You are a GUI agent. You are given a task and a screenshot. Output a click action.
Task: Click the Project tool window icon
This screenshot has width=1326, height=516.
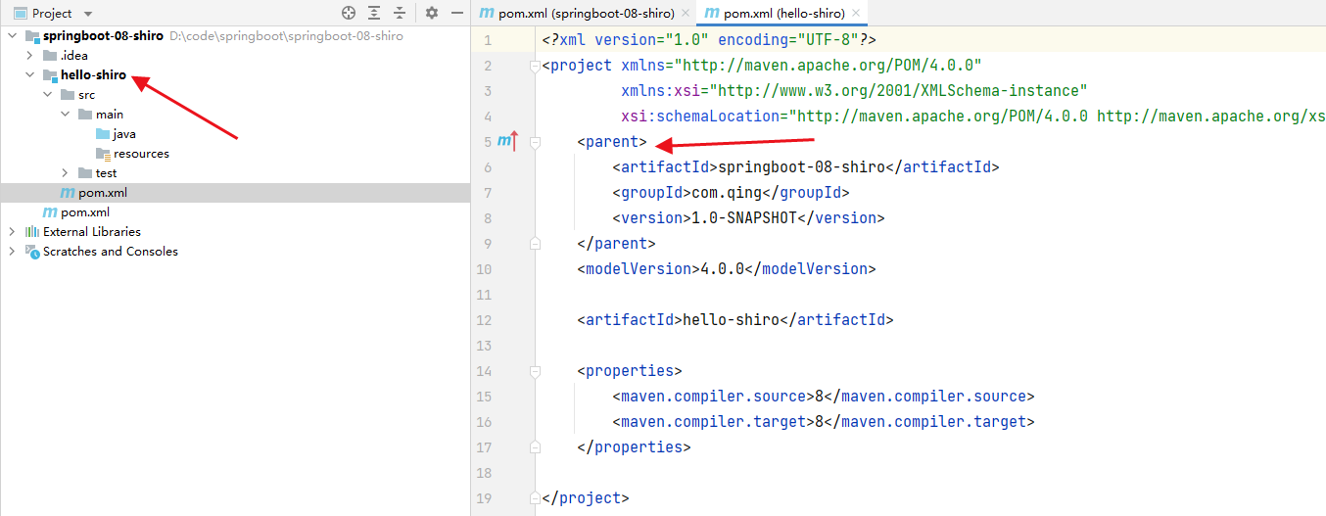[20, 14]
